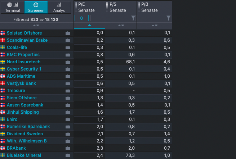Click the P/E maximum value input field

click(97, 18)
